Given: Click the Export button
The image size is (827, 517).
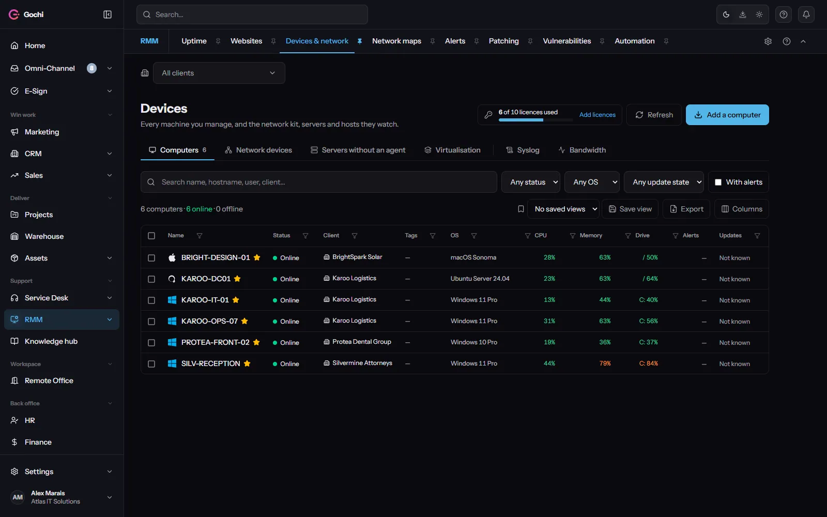Looking at the screenshot, I should point(686,209).
